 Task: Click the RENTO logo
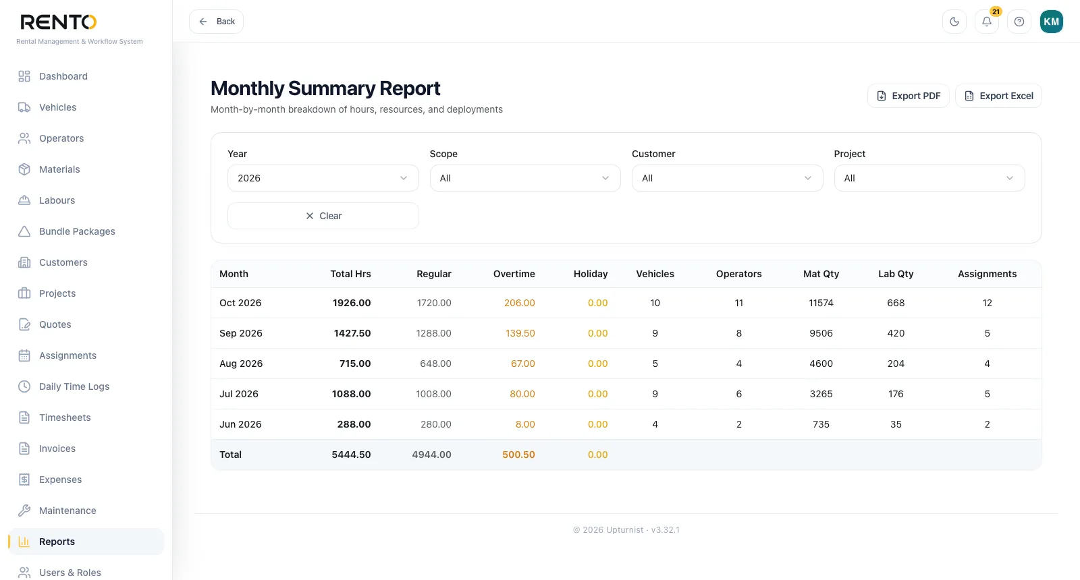coord(59,22)
